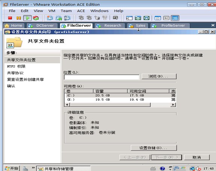Viewport: 216px width, 171px height.
Task: Click the taskbar clock 17:48
Action: click(x=208, y=168)
